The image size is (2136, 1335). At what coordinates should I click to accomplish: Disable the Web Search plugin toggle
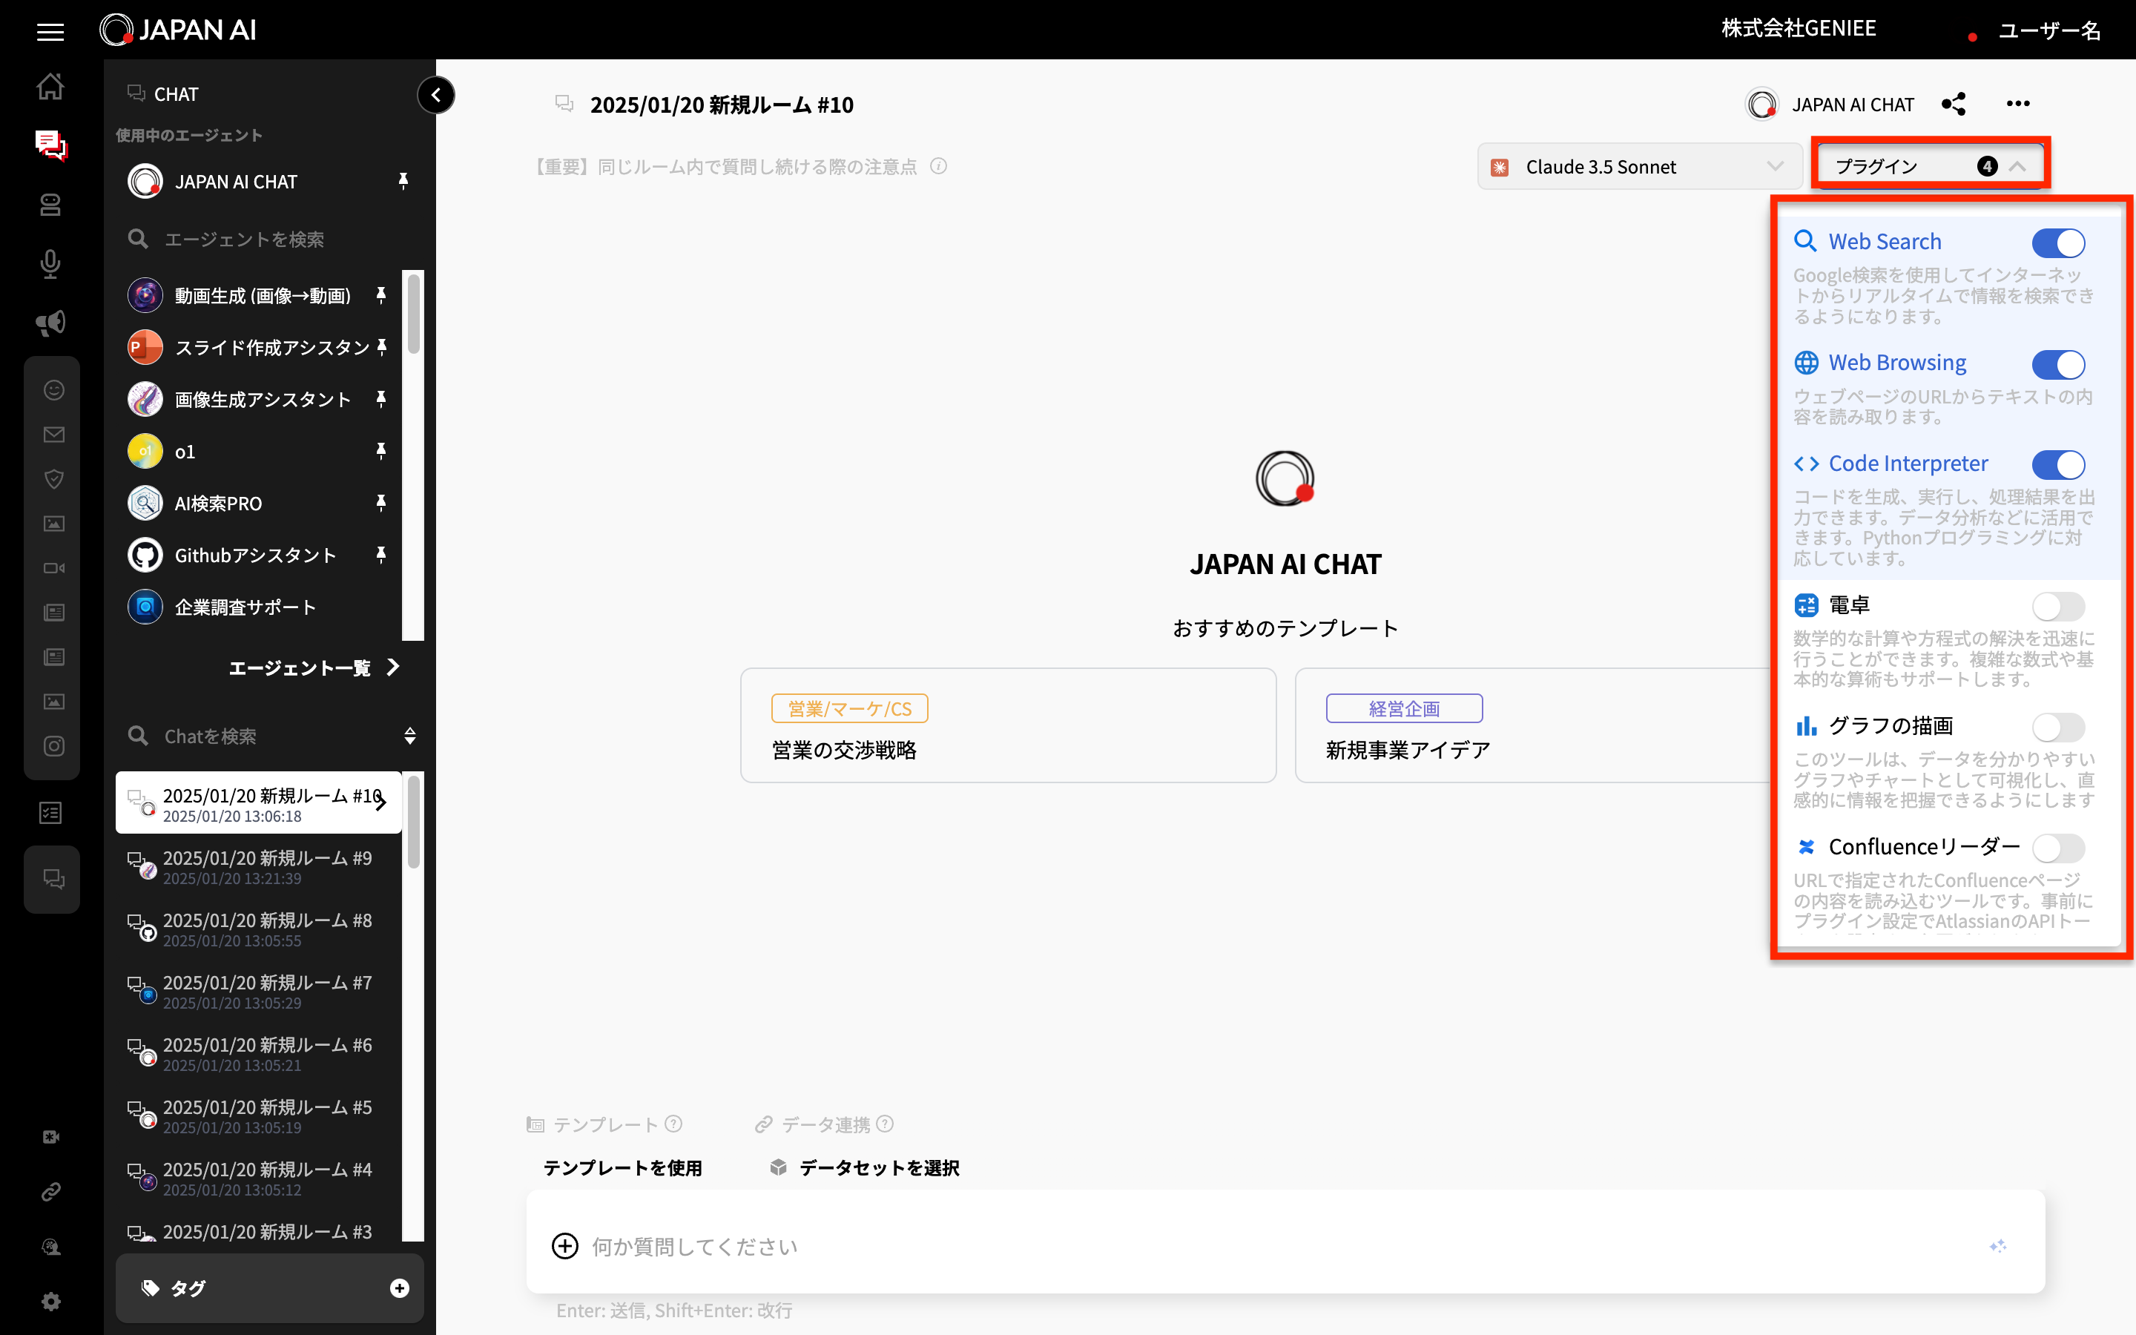pyautogui.click(x=2058, y=243)
